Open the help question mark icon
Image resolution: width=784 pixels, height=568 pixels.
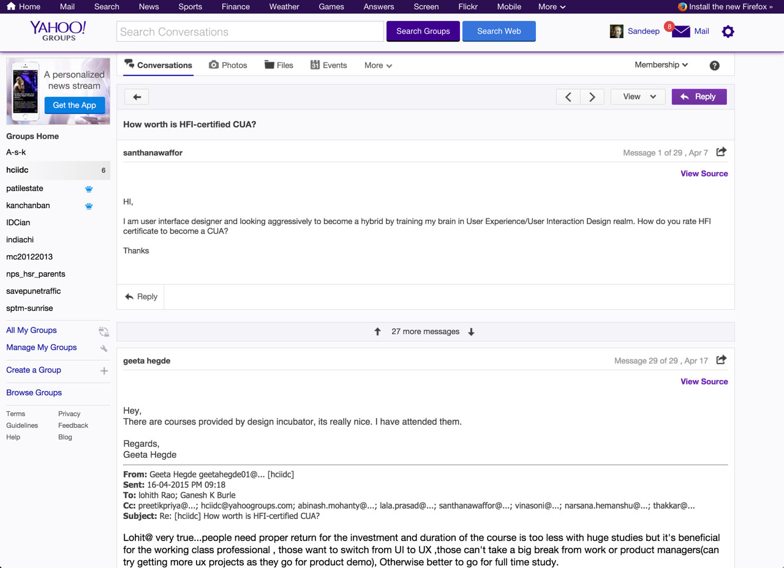tap(714, 65)
